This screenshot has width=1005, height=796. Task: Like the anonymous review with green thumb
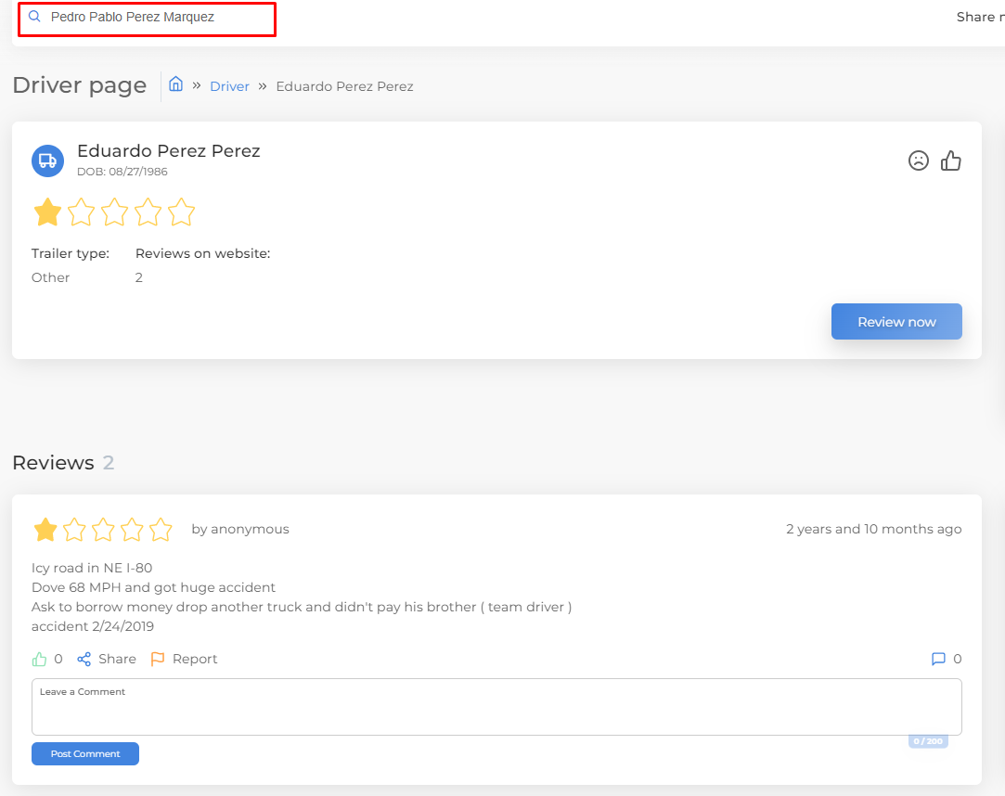coord(39,659)
